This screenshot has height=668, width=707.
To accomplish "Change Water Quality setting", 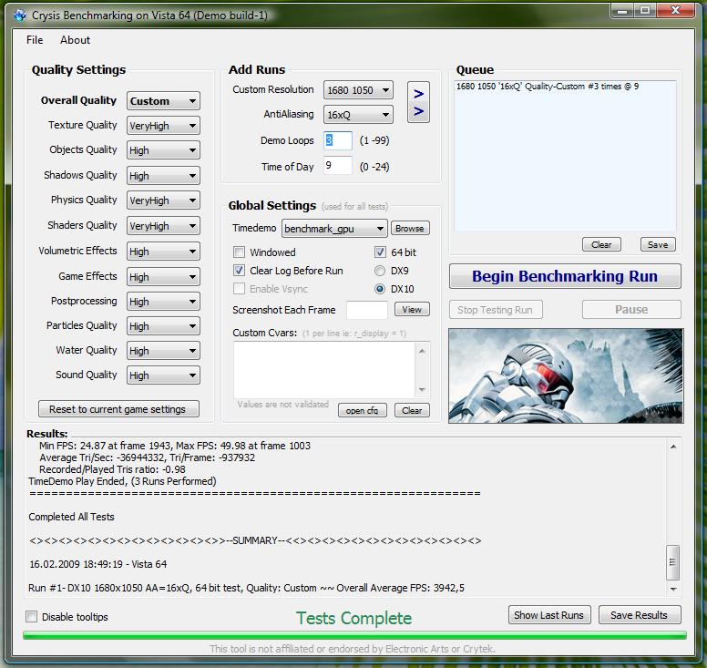I will pyautogui.click(x=163, y=351).
